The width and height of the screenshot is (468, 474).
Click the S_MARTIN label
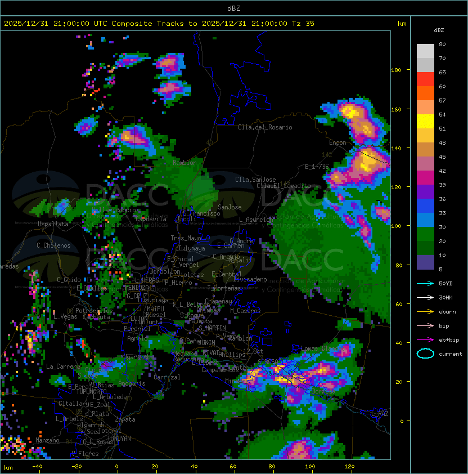[212, 328]
